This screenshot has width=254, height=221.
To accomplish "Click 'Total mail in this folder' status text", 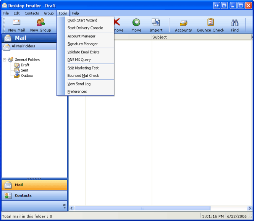I will [x=27, y=216].
